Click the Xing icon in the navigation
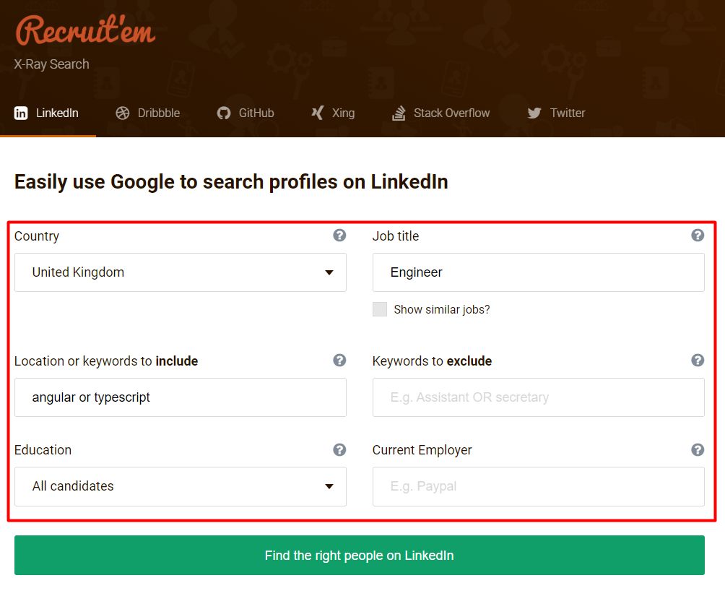Image resolution: width=725 pixels, height=591 pixels. click(x=316, y=113)
